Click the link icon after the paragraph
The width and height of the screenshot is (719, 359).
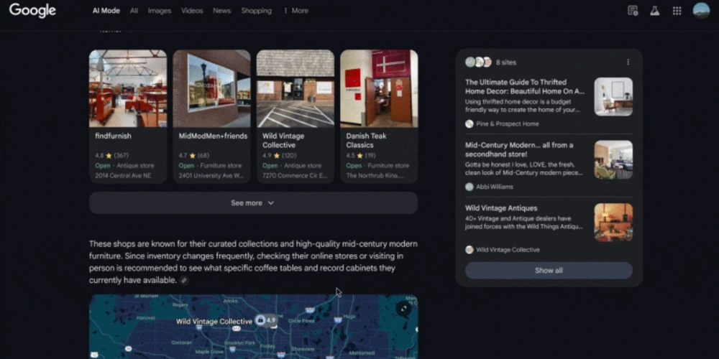(x=184, y=280)
